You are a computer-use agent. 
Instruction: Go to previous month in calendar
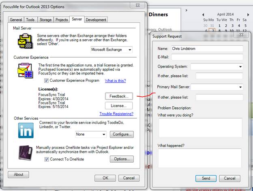click(x=203, y=15)
